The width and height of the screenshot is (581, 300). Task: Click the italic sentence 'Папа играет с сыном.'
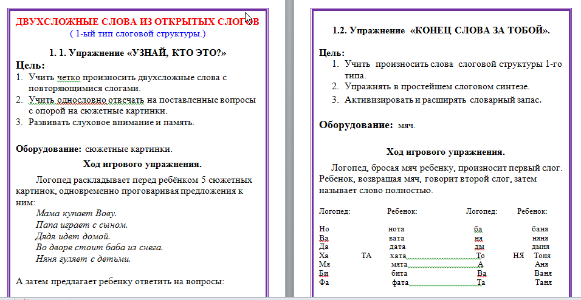[x=82, y=225]
